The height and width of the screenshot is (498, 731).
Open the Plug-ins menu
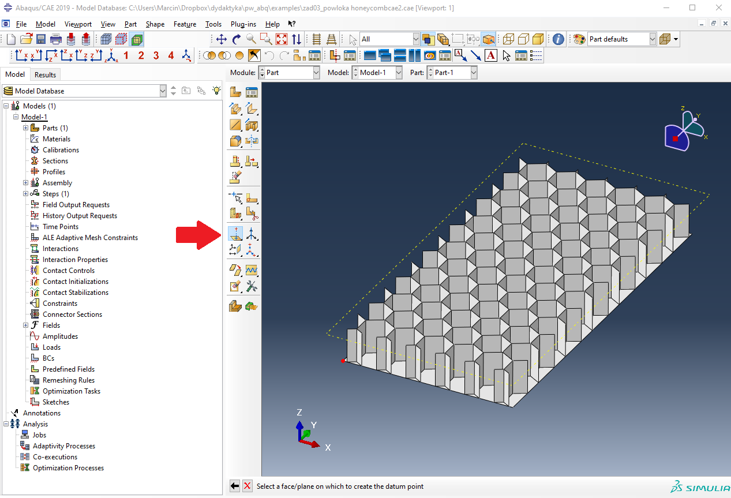pos(243,24)
